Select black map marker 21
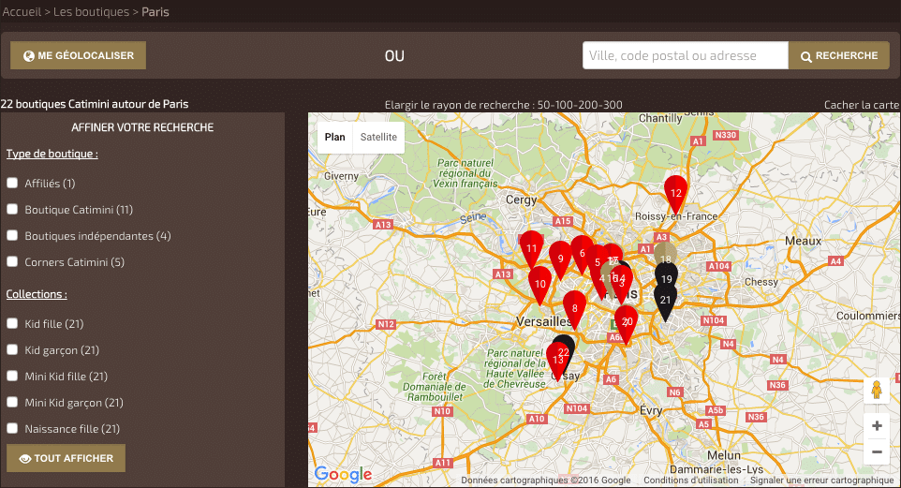This screenshot has width=901, height=488. click(x=665, y=303)
